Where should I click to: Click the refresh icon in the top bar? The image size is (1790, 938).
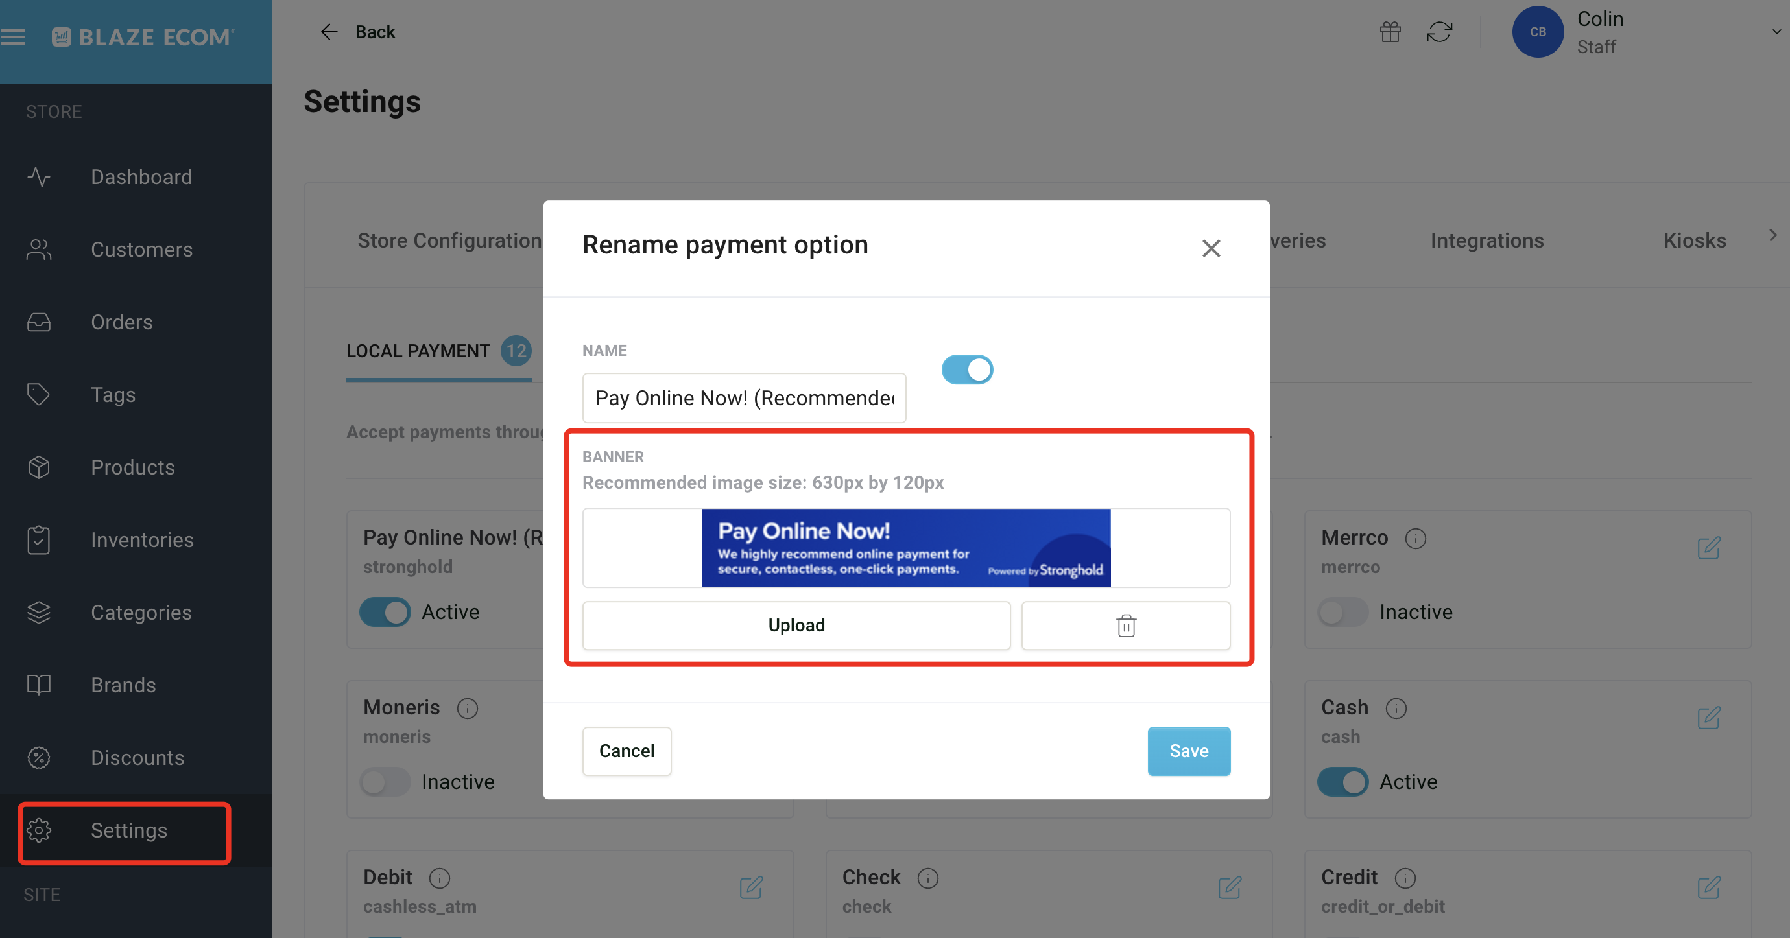click(x=1438, y=32)
